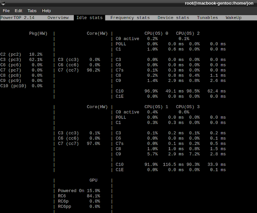Screen dimensions: 257x213
Task: Click the C2 (pc2) 18.2% row
Action: coord(21,54)
